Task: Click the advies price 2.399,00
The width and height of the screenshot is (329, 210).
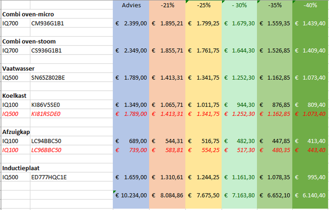Action: [131, 23]
